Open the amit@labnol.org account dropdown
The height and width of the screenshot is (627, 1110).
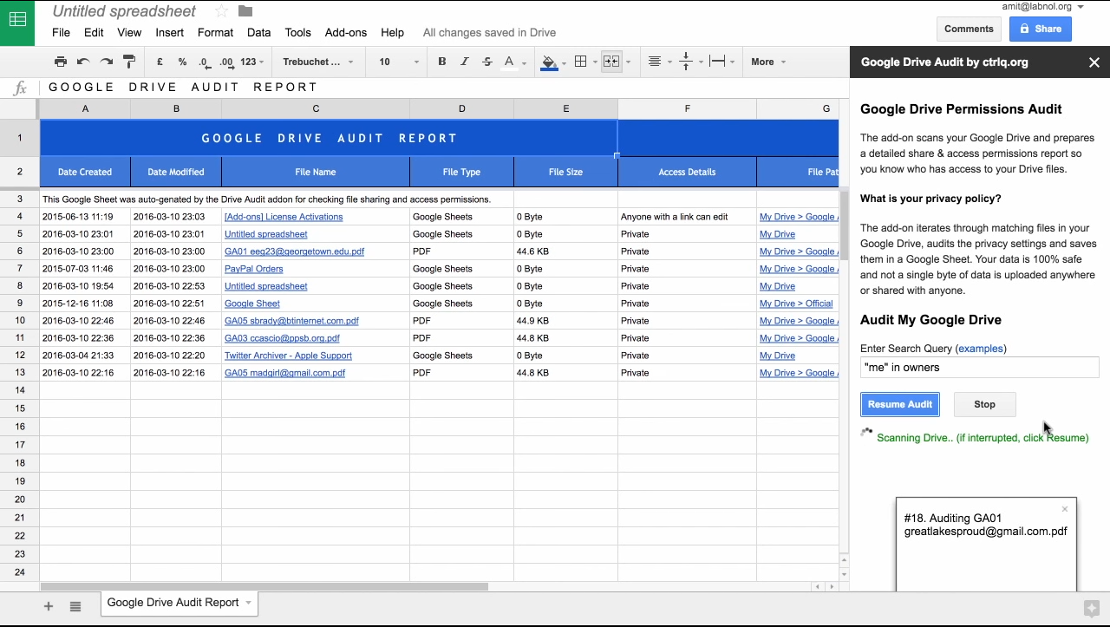point(1042,6)
